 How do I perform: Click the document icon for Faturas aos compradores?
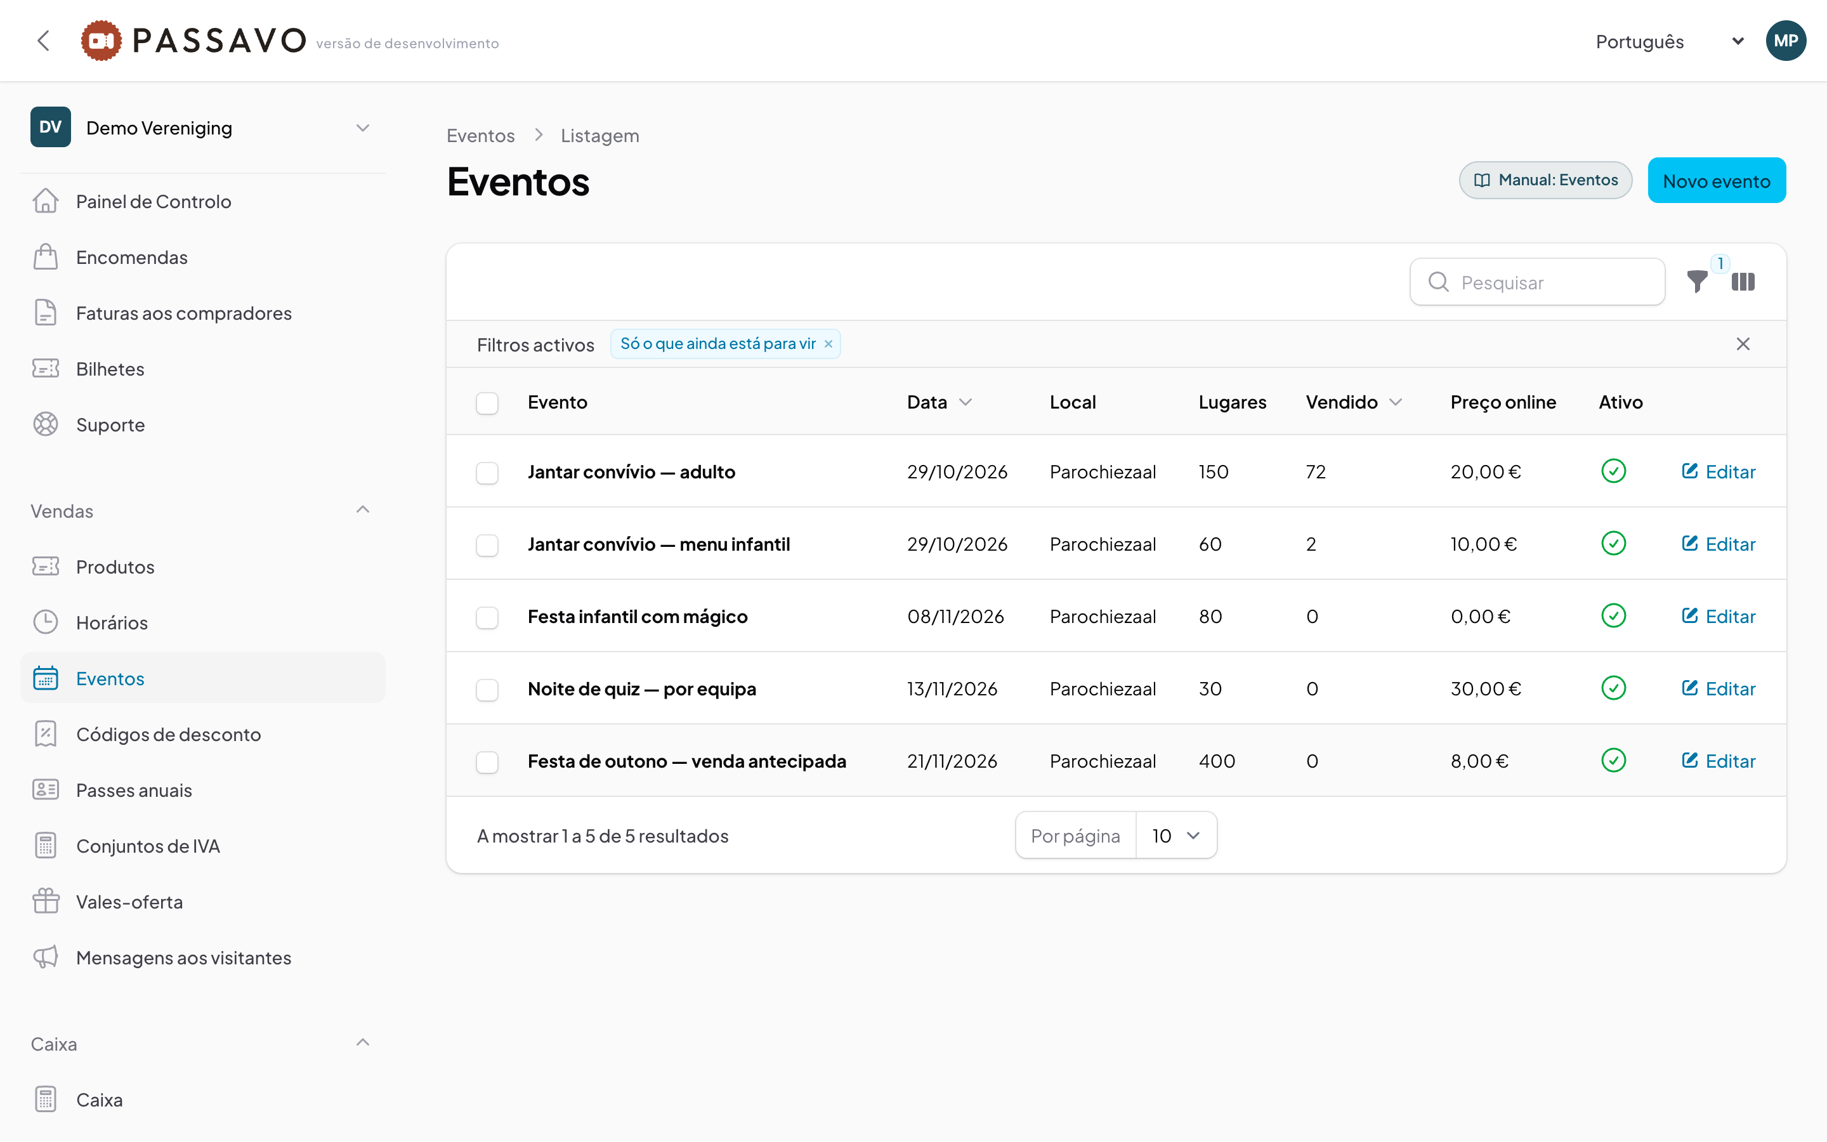click(x=45, y=313)
